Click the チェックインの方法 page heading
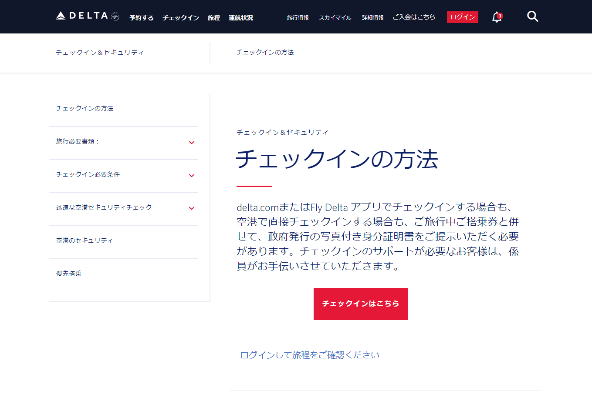Screen dimensions: 592x394 [337, 159]
